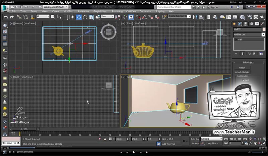Image resolution: width=268 pixels, height=156 pixels.
Task: Click the Bind to Space Warp icon
Action: (32, 17)
